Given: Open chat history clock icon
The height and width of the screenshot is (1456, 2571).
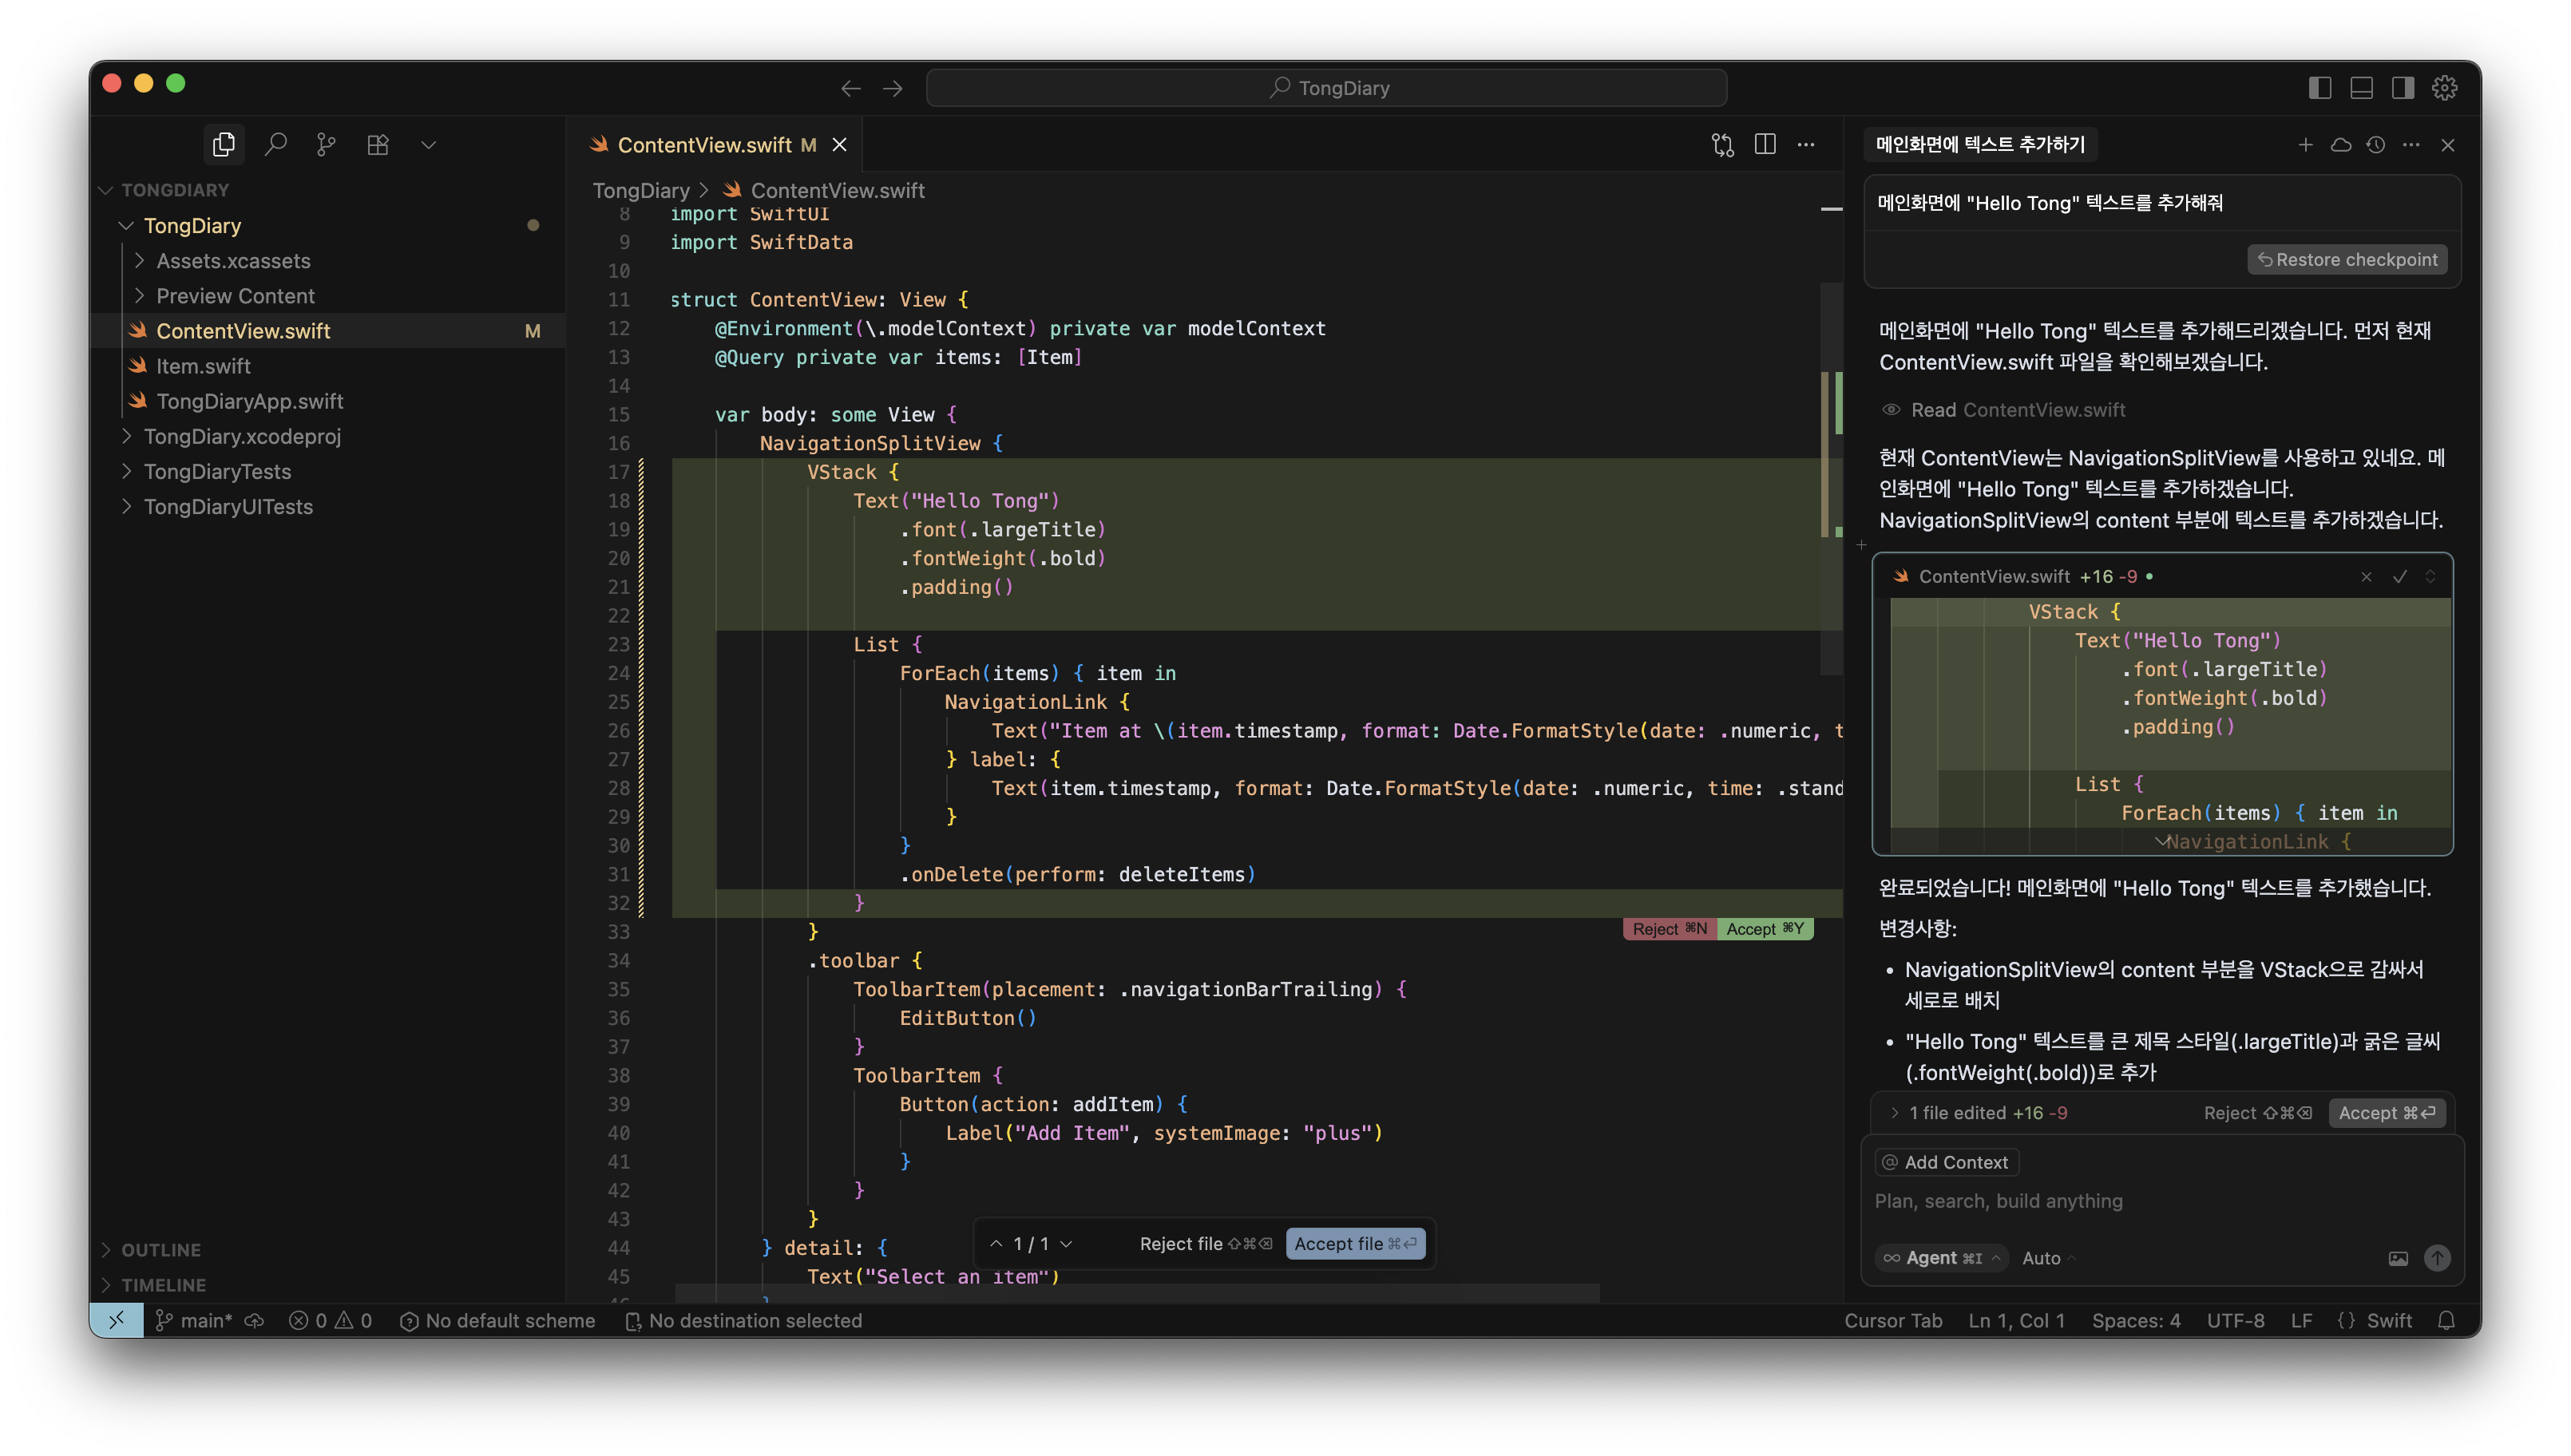Looking at the screenshot, I should (2376, 145).
